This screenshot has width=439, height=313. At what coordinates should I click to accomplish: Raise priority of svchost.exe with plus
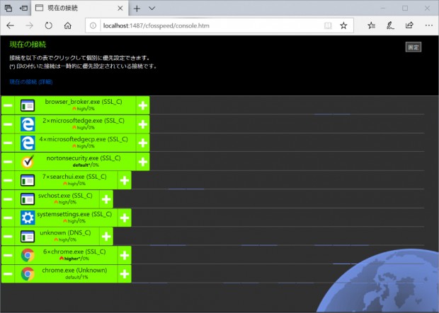tap(106, 199)
